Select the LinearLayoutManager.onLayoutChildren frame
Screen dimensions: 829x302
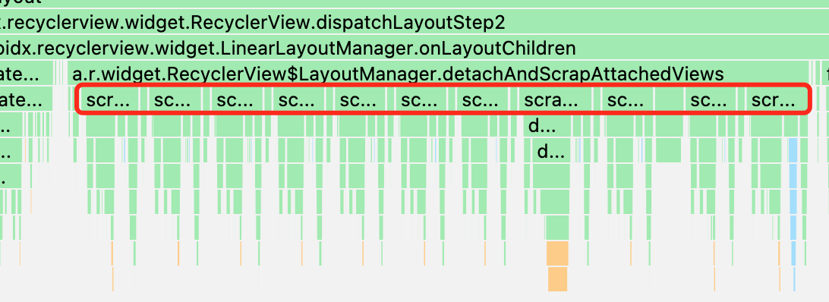pyautogui.click(x=414, y=48)
